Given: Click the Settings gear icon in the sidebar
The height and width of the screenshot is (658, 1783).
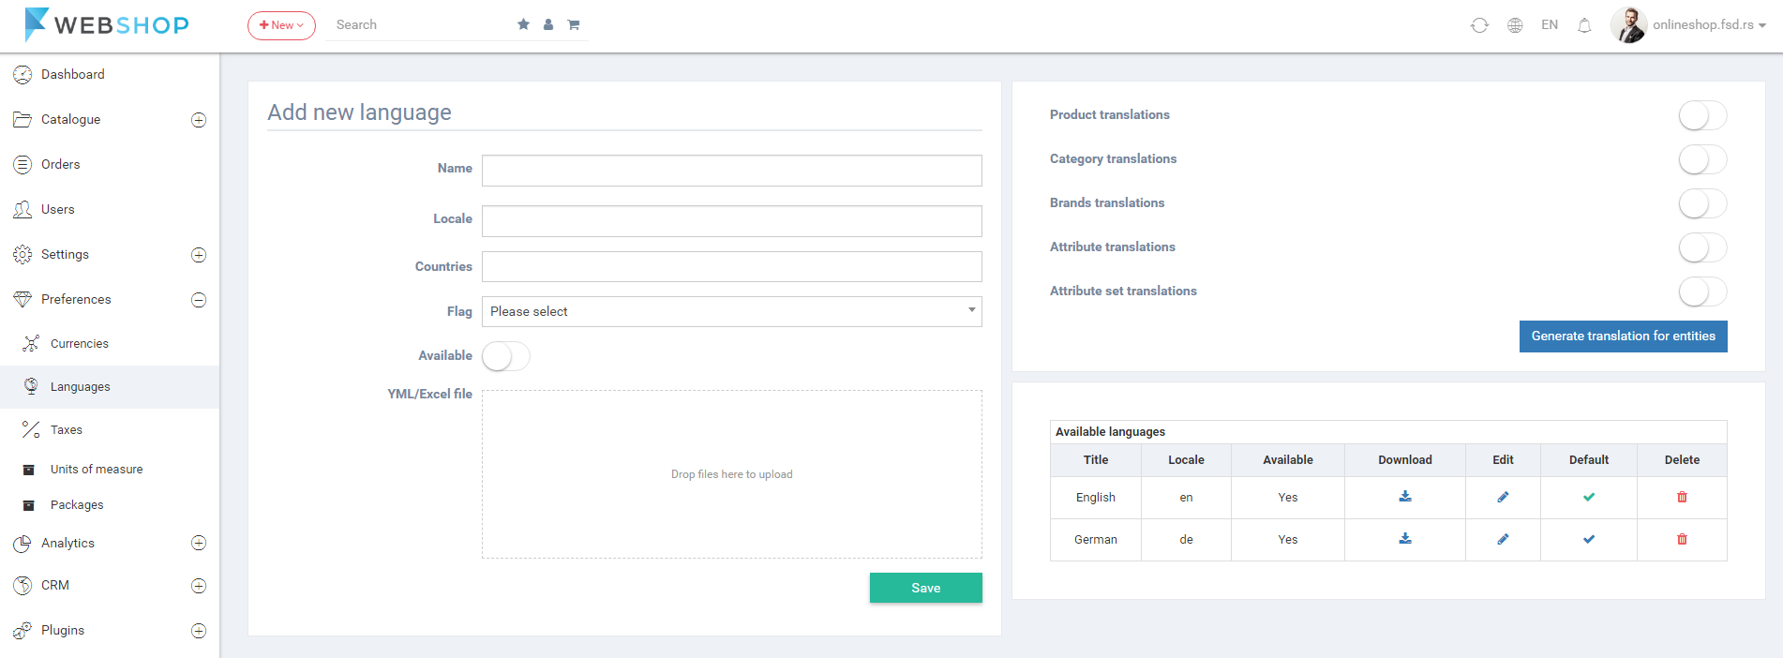Looking at the screenshot, I should point(22,254).
